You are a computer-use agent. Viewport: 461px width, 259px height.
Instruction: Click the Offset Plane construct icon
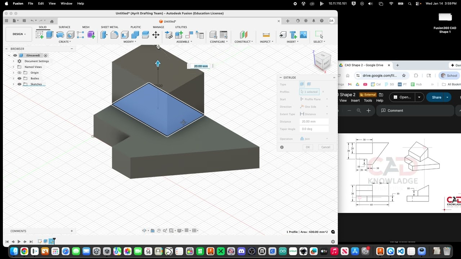pos(244,35)
